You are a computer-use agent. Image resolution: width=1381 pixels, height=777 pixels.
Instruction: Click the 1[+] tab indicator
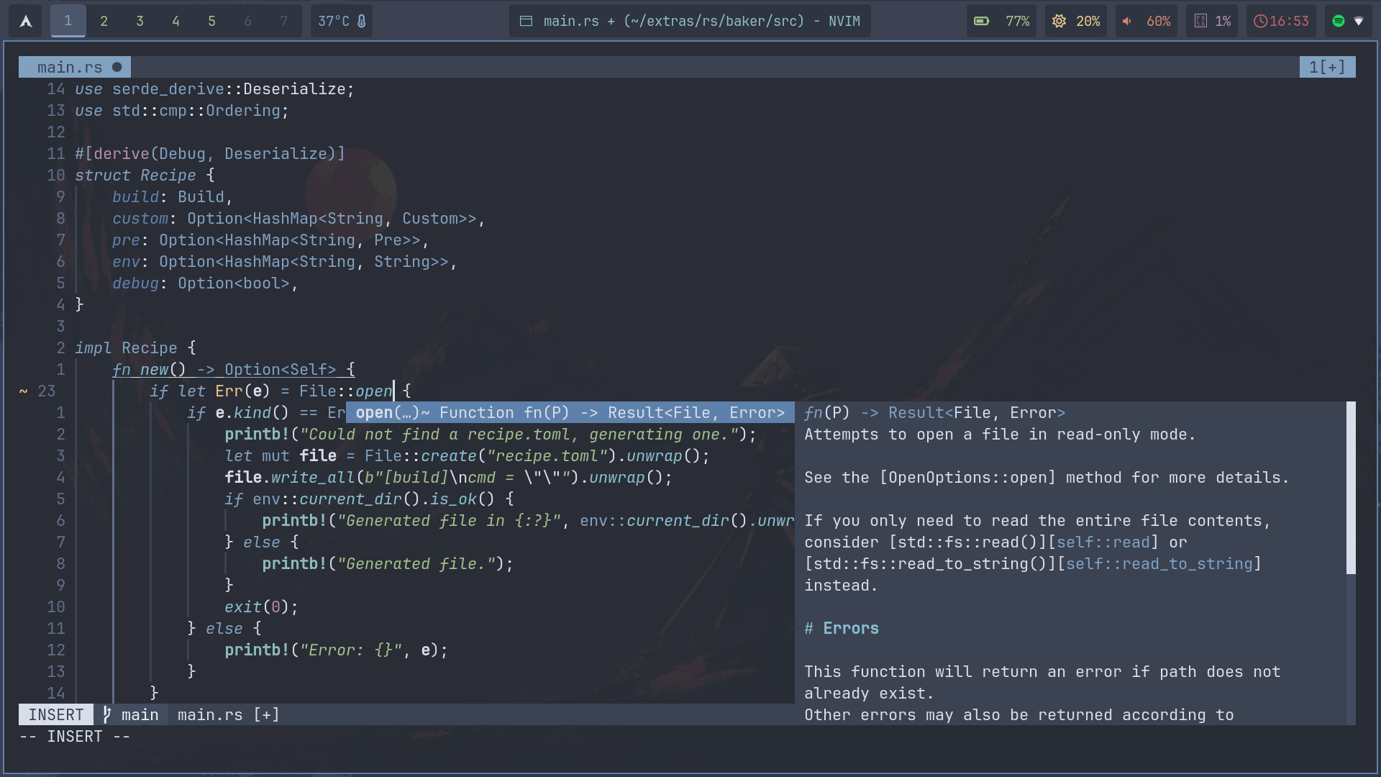point(1327,67)
